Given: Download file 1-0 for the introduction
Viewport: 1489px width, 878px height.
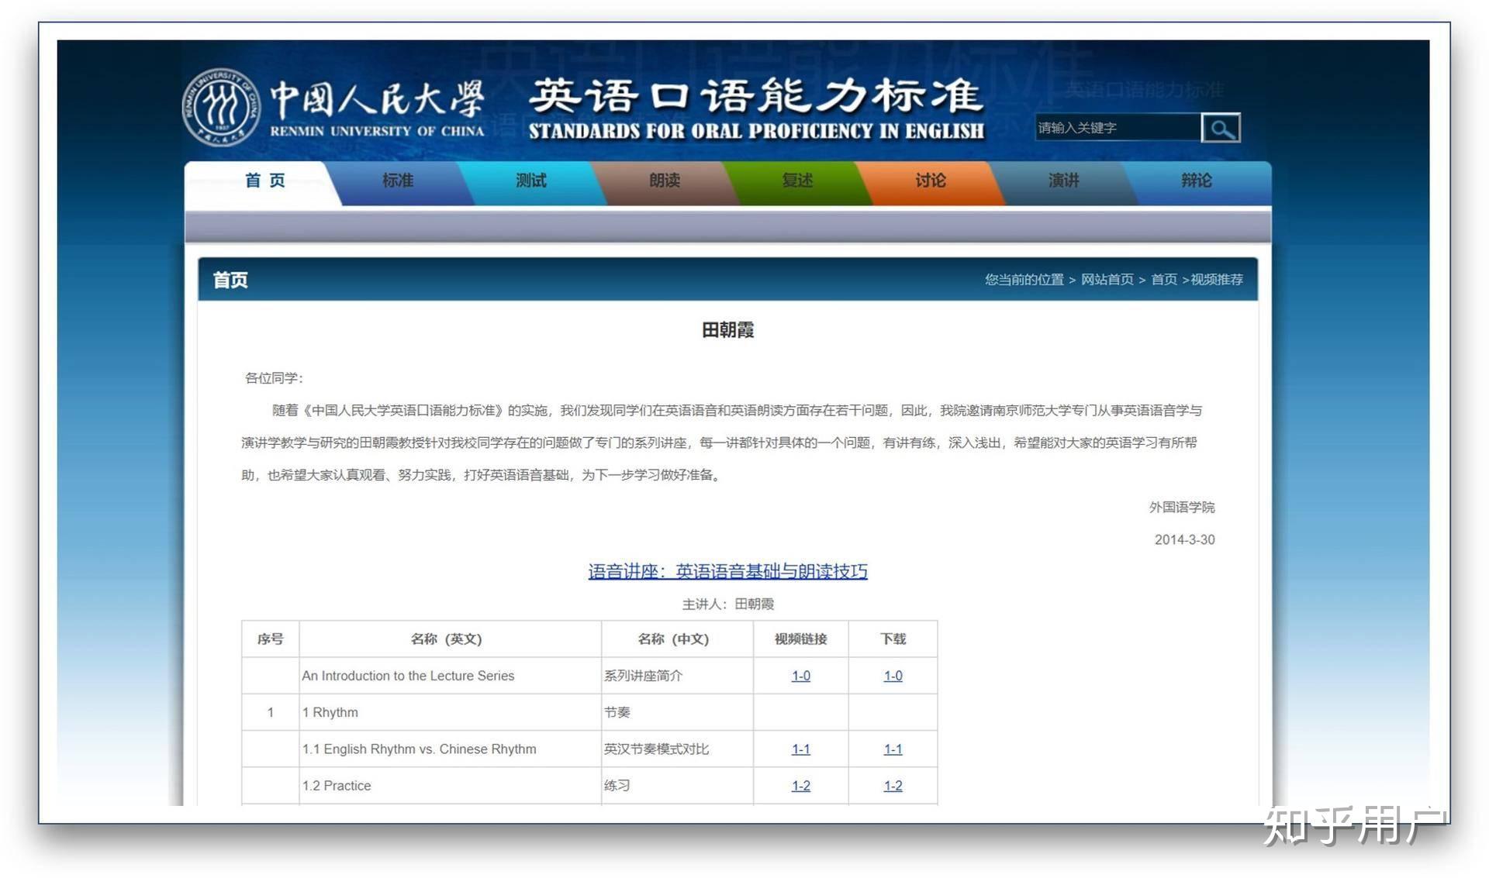Looking at the screenshot, I should click(x=893, y=676).
